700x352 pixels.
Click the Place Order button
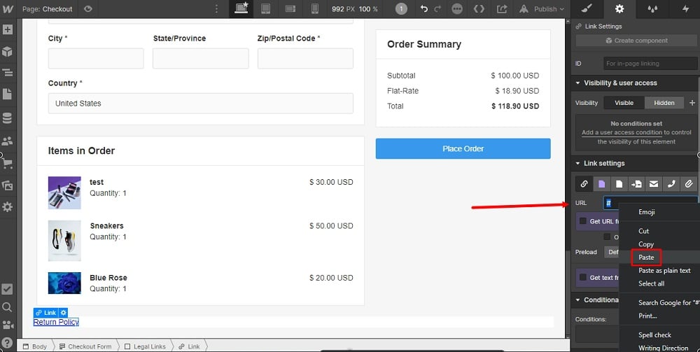[x=463, y=148]
